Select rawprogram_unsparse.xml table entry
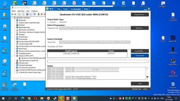The height and width of the screenshot is (101, 180). (x=71, y=54)
